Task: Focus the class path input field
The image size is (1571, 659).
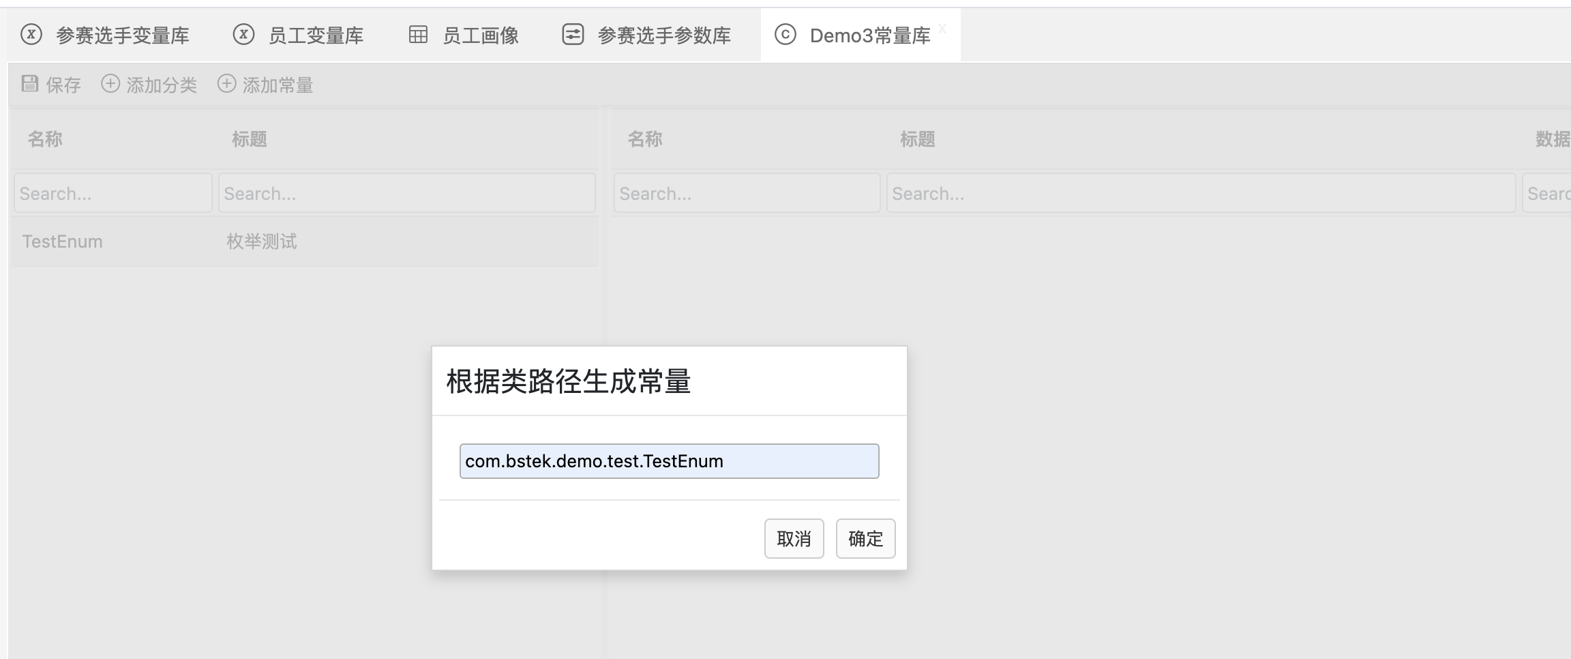Action: (x=669, y=461)
